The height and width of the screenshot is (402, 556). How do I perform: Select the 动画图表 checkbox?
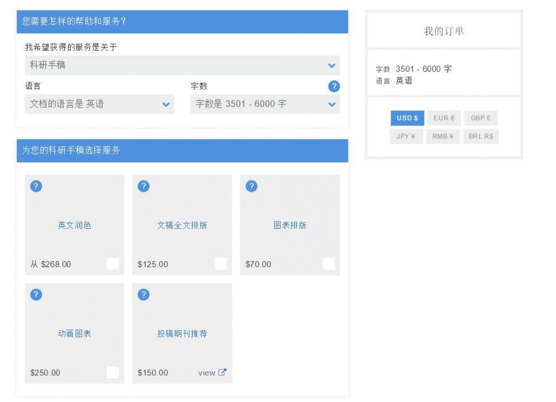click(112, 372)
